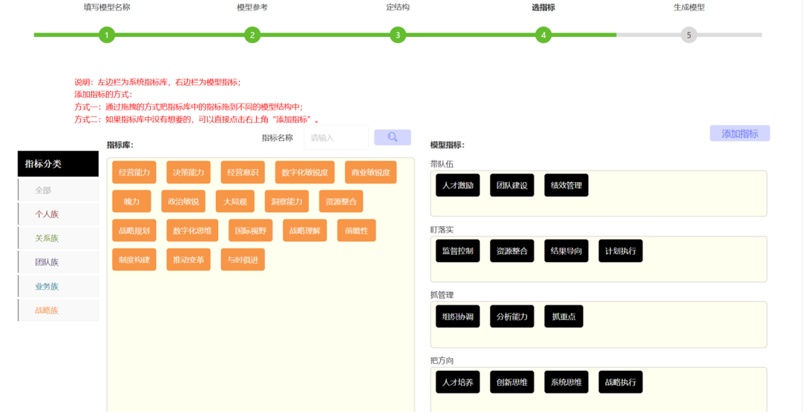Pick the 经营意识 indicator chip
Image resolution: width=803 pixels, height=412 pixels.
point(243,172)
